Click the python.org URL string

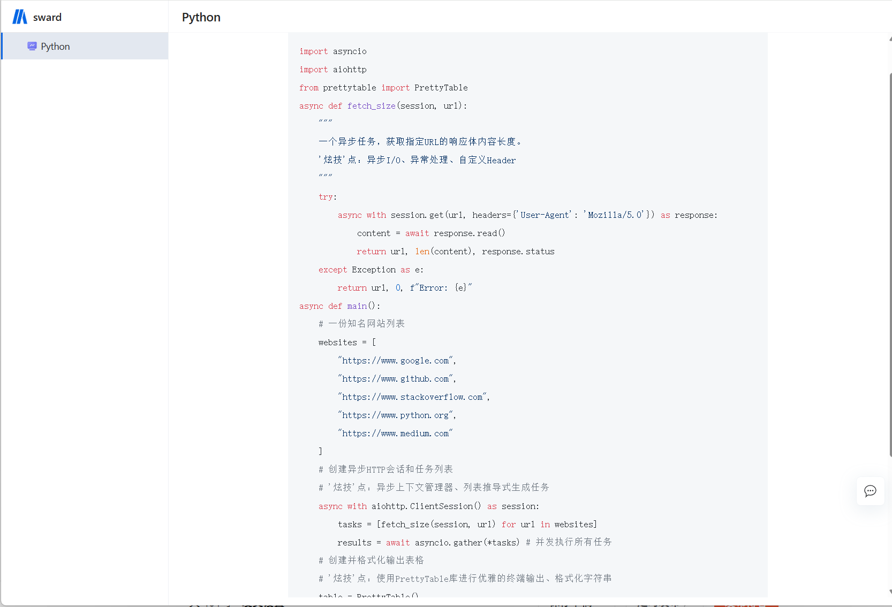[x=397, y=415]
